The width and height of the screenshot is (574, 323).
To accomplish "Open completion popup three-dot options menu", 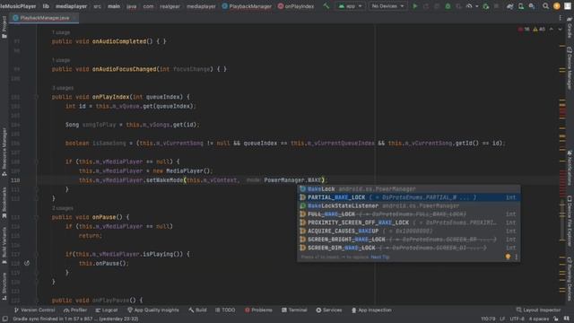I will tap(517, 258).
